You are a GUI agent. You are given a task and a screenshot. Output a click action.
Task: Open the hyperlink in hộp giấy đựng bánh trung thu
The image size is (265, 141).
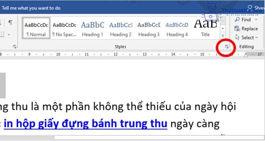click(x=85, y=124)
